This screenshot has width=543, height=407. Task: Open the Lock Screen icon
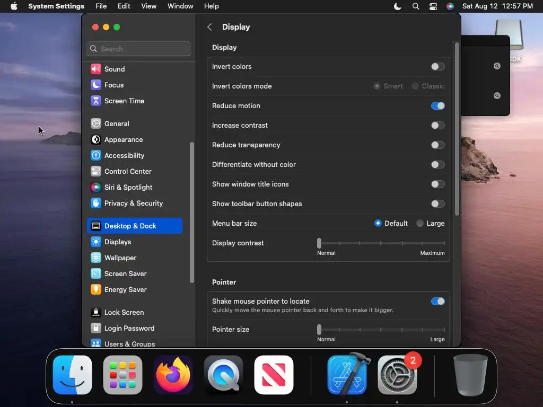[95, 313]
